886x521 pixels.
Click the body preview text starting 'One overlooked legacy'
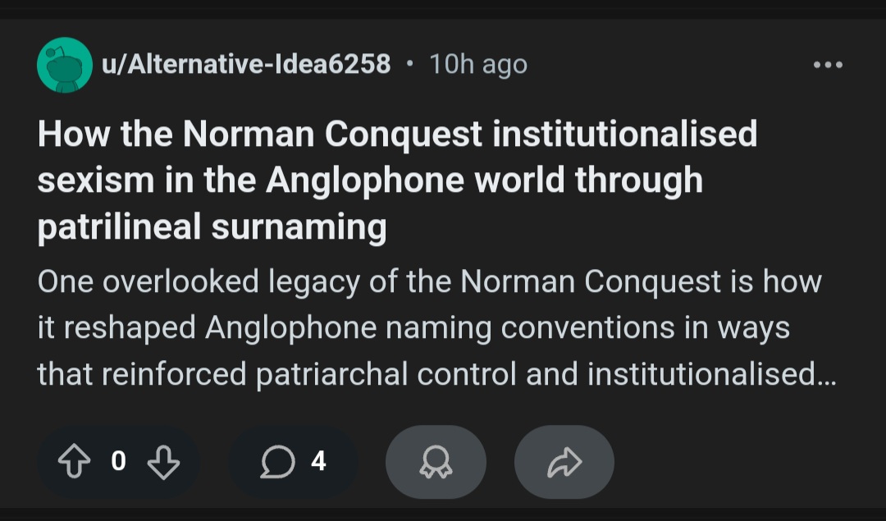(x=429, y=281)
